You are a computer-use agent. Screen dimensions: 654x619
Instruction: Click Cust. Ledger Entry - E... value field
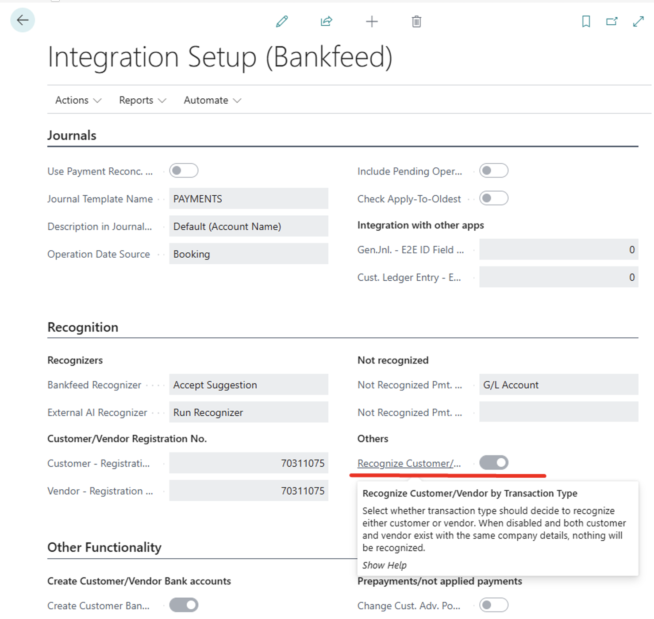(559, 277)
